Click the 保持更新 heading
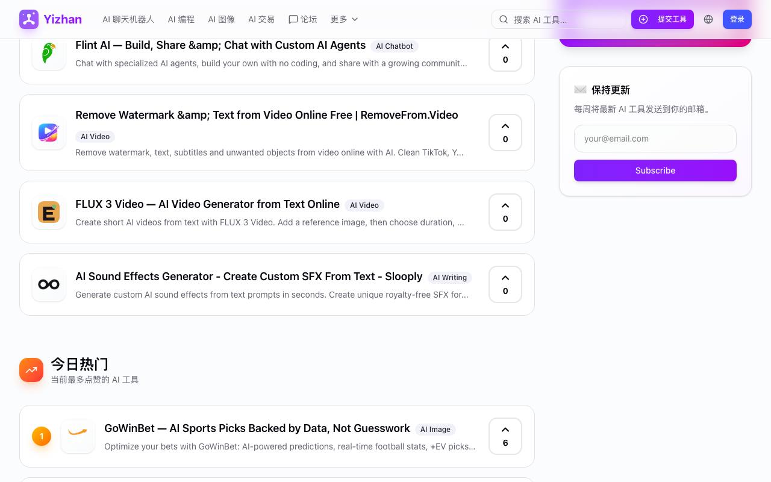Viewport: 771px width, 482px height. (x=611, y=90)
